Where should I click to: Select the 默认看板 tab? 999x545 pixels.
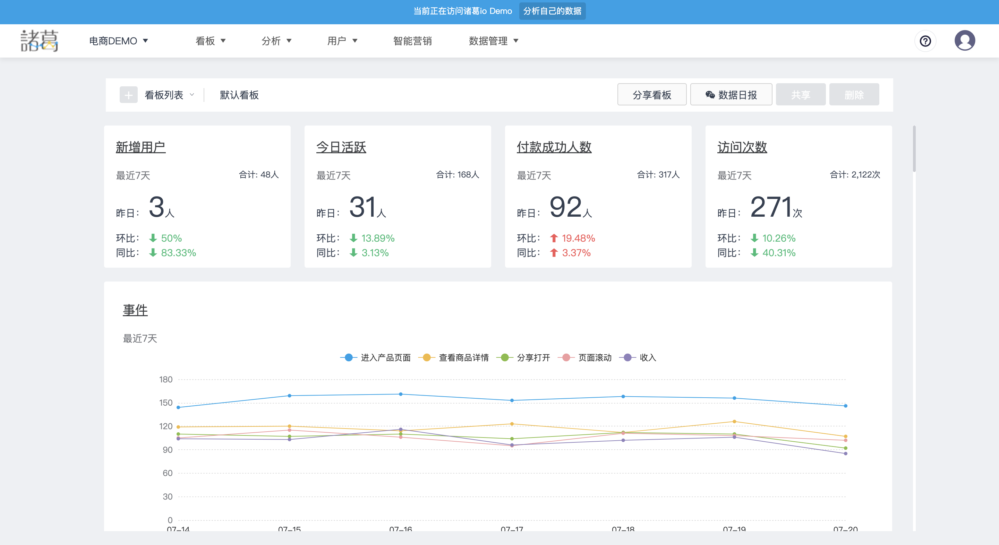pos(239,95)
